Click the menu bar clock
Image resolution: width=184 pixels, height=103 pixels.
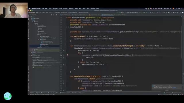[168, 9]
